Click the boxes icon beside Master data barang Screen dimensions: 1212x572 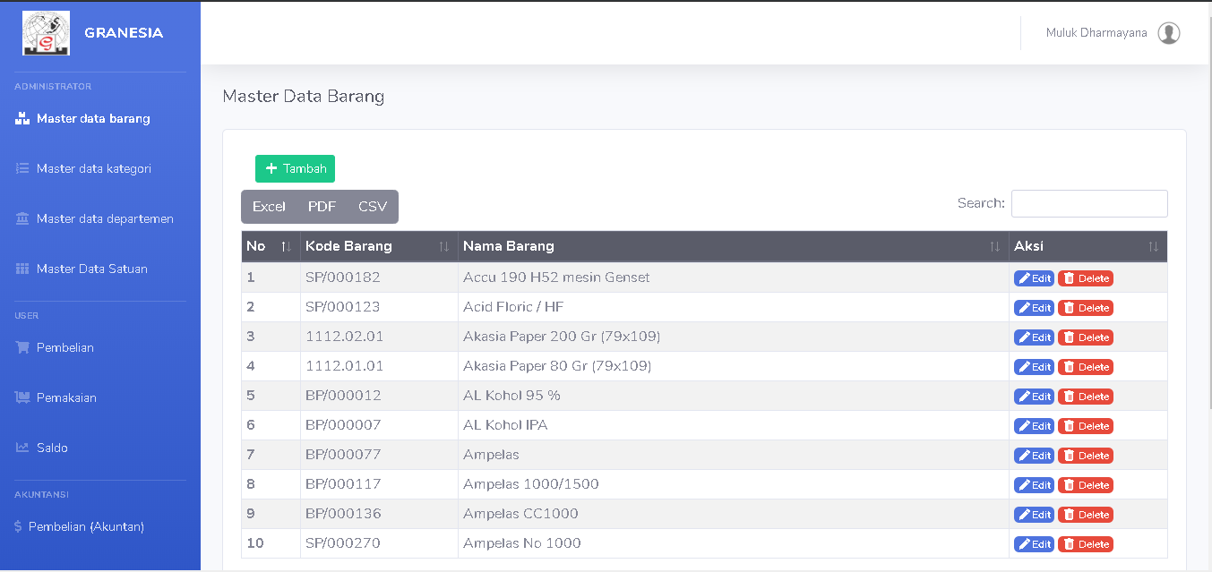pyautogui.click(x=23, y=118)
